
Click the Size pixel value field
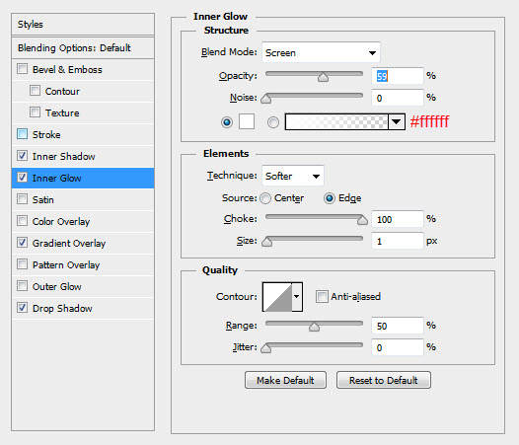pos(398,241)
